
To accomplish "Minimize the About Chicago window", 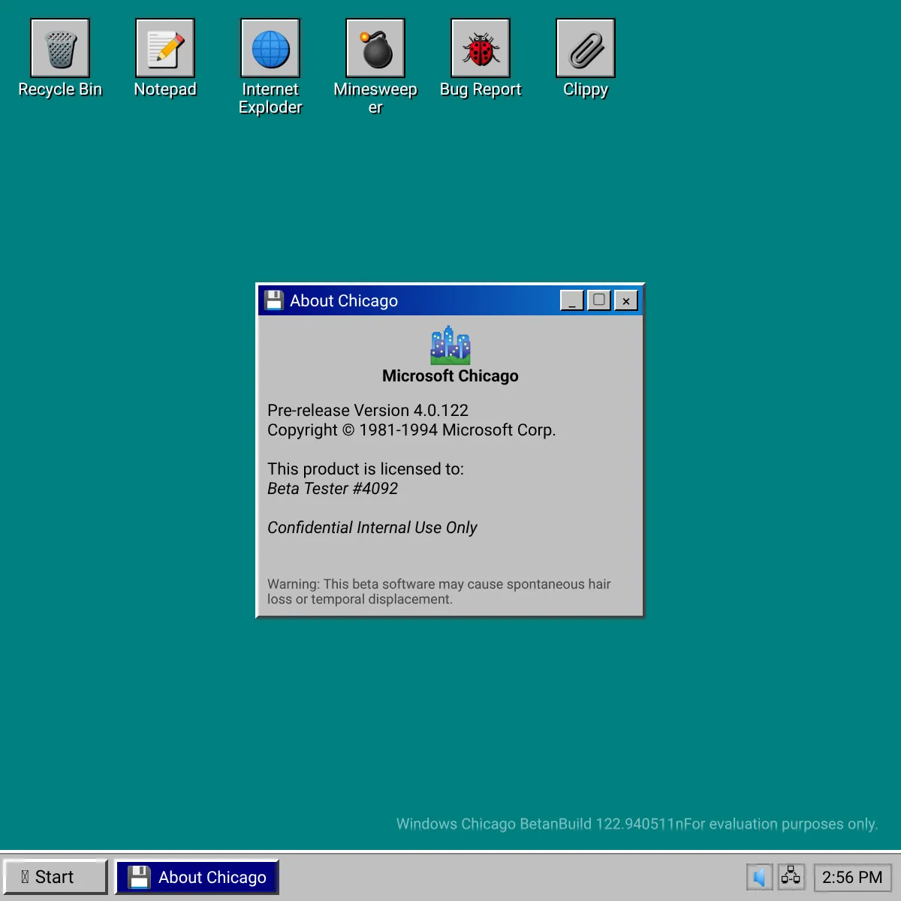I will coord(572,300).
